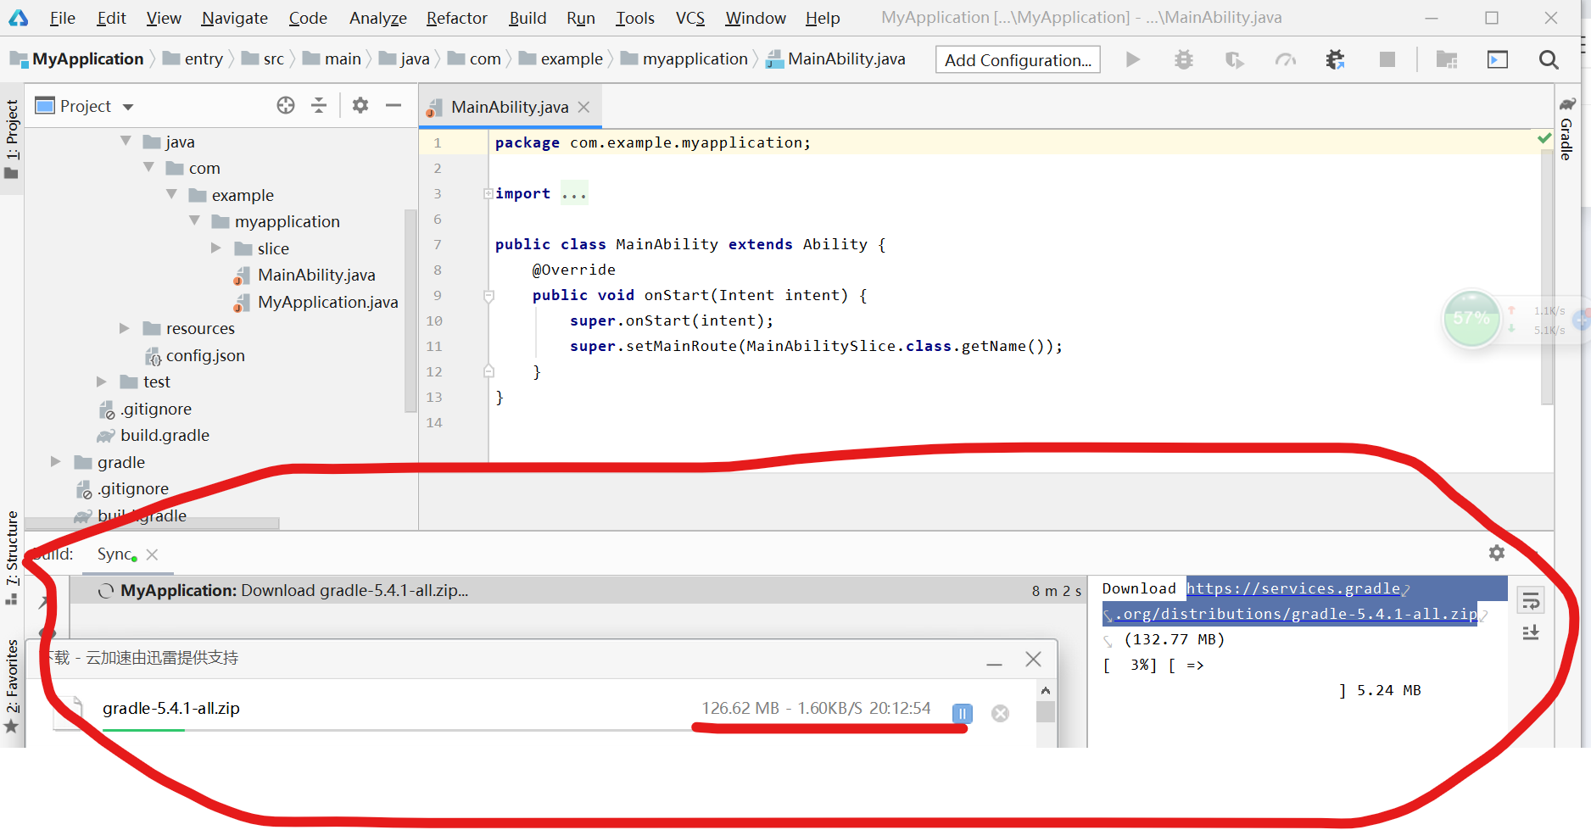Viewport: 1591px width, 830px height.
Task: Click the 57% network speed widget
Action: coord(1471,319)
